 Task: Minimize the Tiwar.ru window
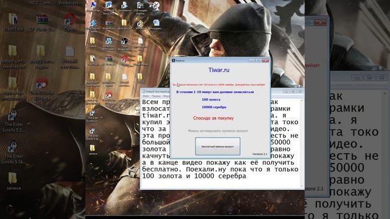pyautogui.click(x=251, y=60)
